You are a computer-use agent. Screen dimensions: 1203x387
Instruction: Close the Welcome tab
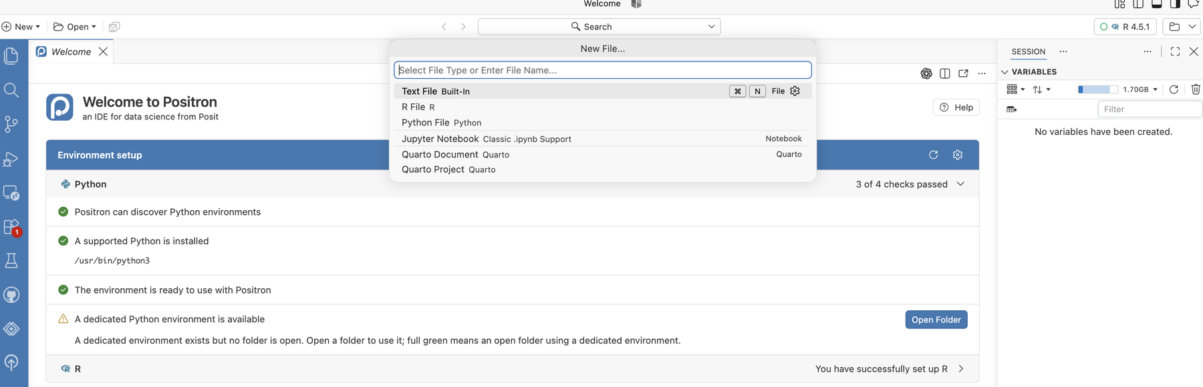pos(103,51)
